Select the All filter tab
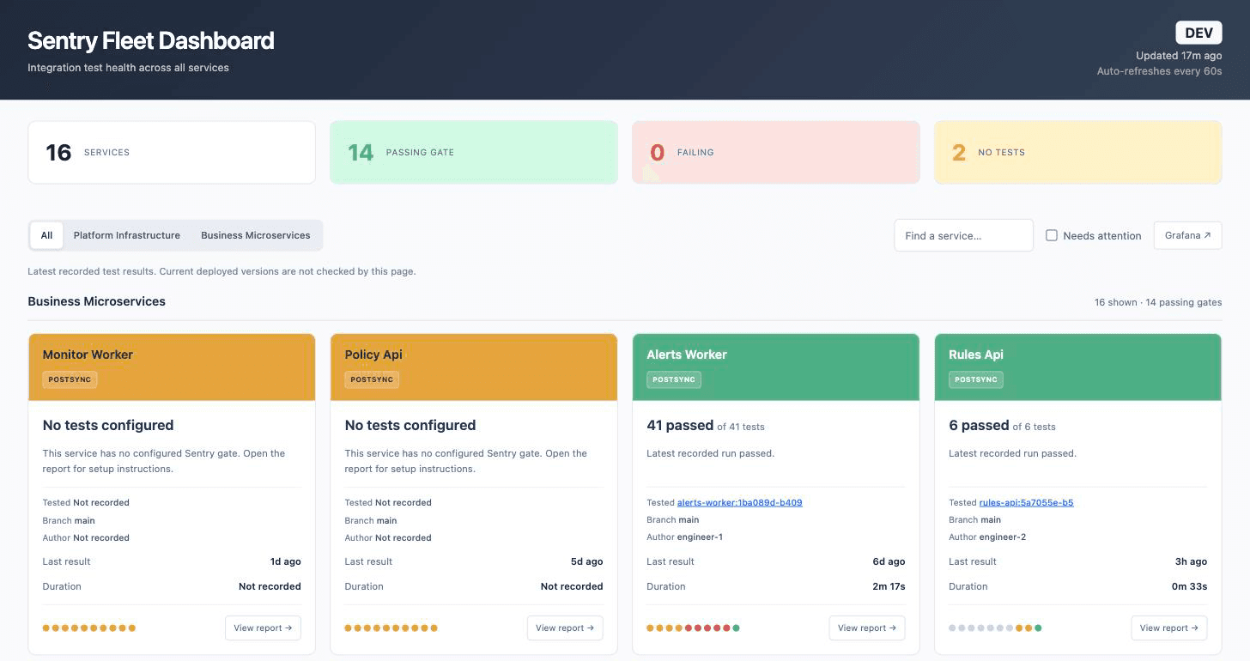Viewport: 1250px width, 661px height. (46, 235)
